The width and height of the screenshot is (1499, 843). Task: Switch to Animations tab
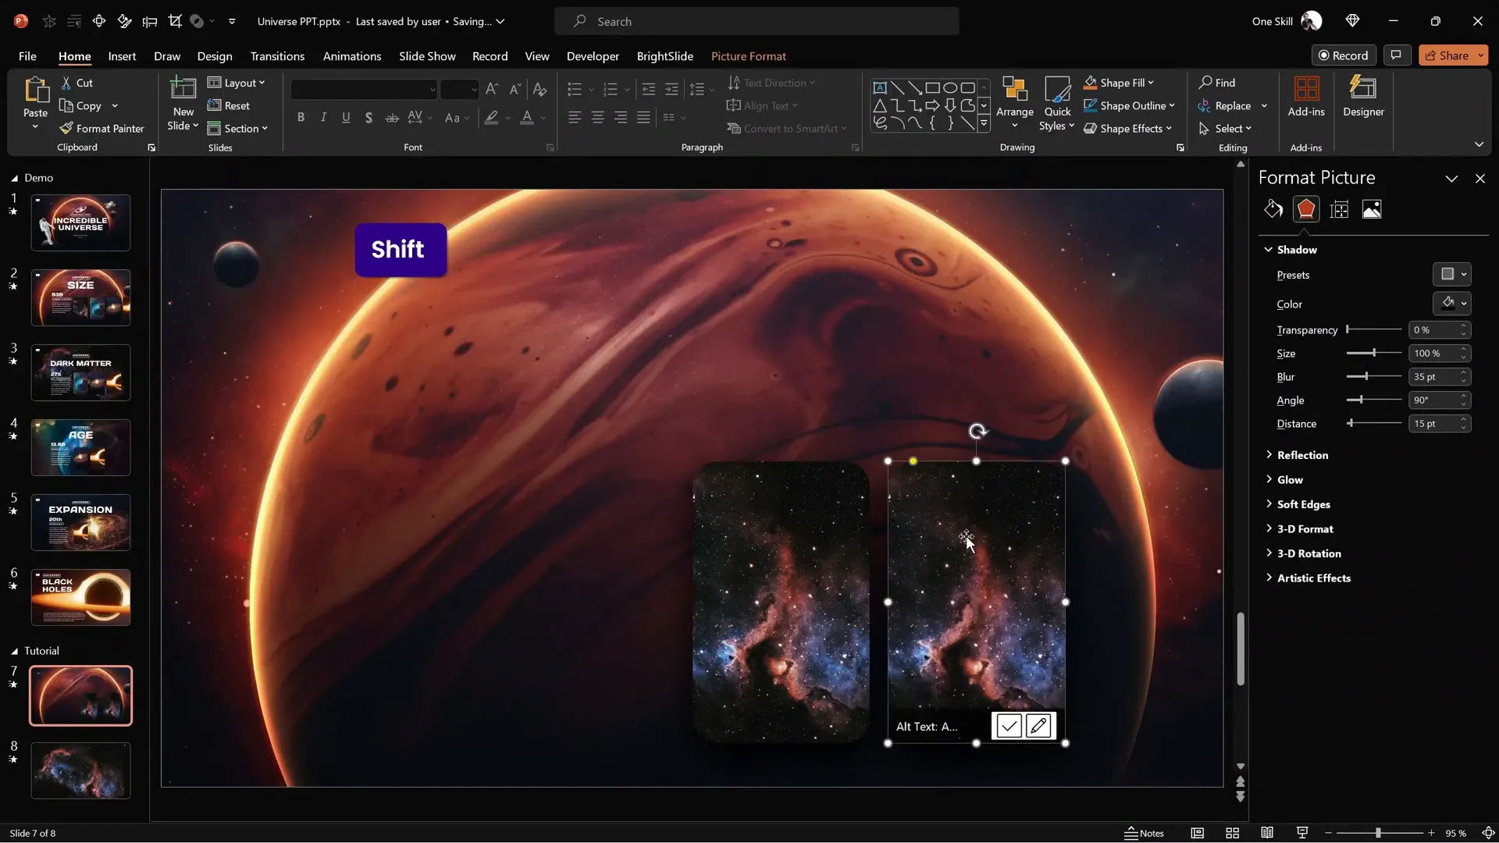coord(352,56)
